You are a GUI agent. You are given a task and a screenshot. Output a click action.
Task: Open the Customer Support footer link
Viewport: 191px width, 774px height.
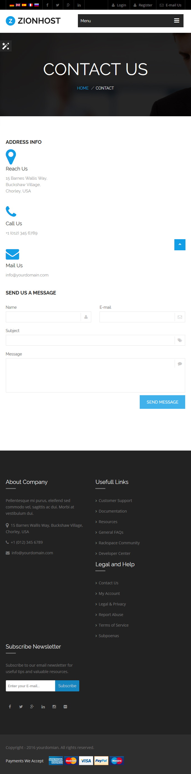pyautogui.click(x=115, y=501)
